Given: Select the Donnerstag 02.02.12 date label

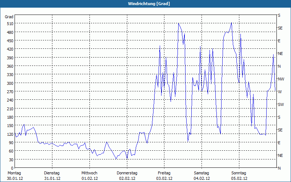Looking at the screenshot, I should pos(127,176).
